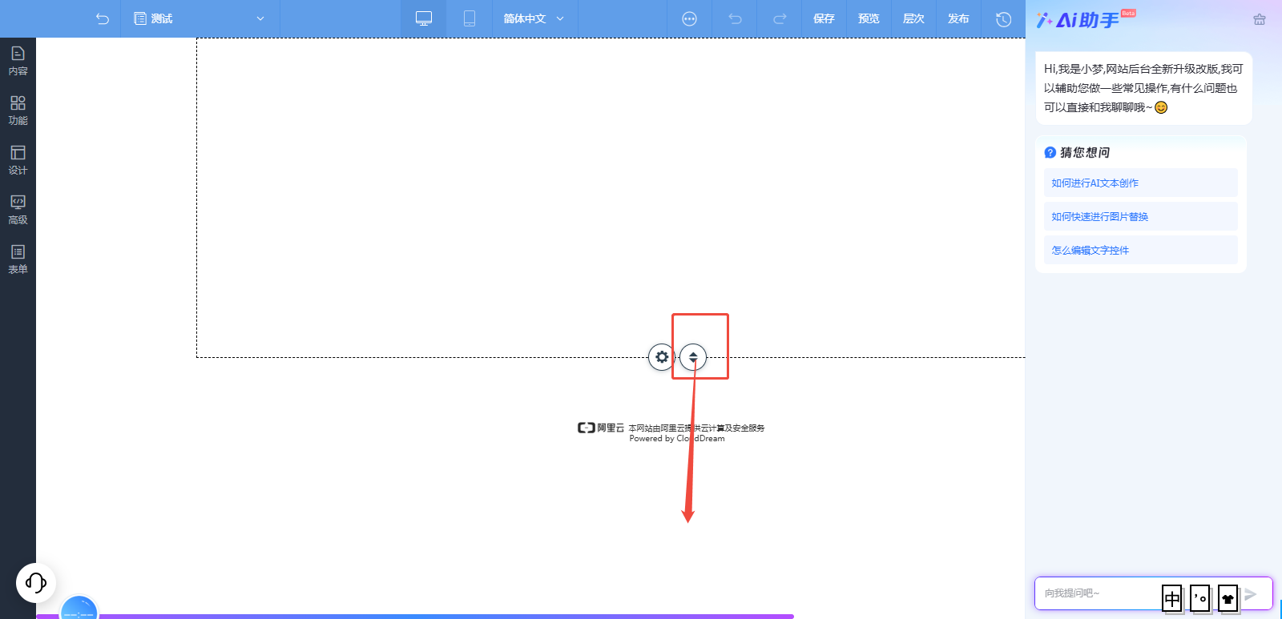Click the 预览 button

pos(869,18)
